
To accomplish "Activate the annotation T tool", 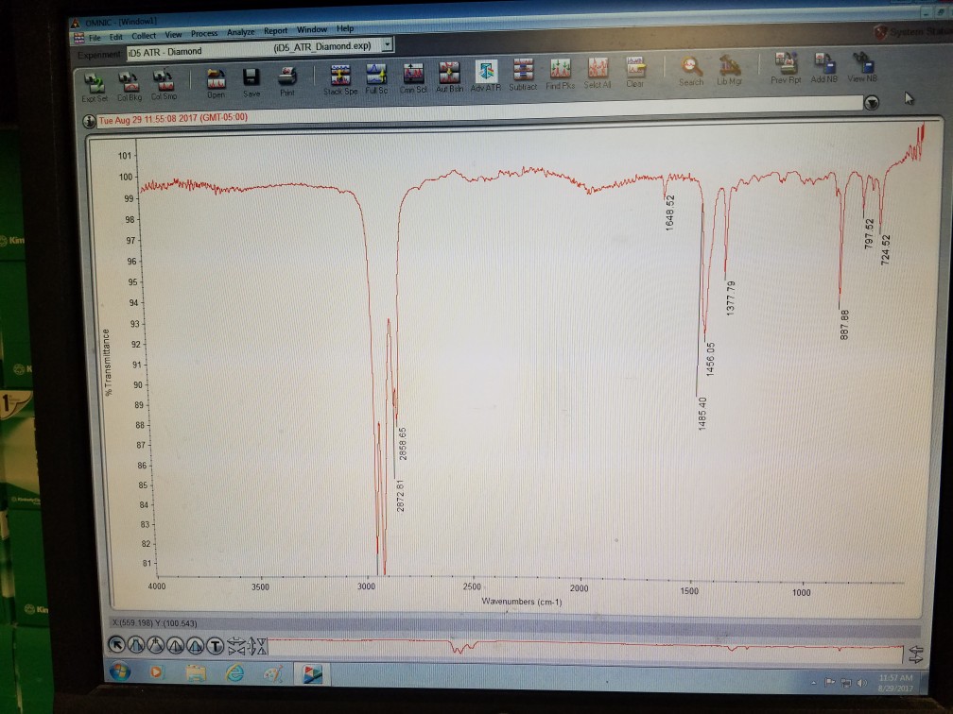I will [x=216, y=646].
